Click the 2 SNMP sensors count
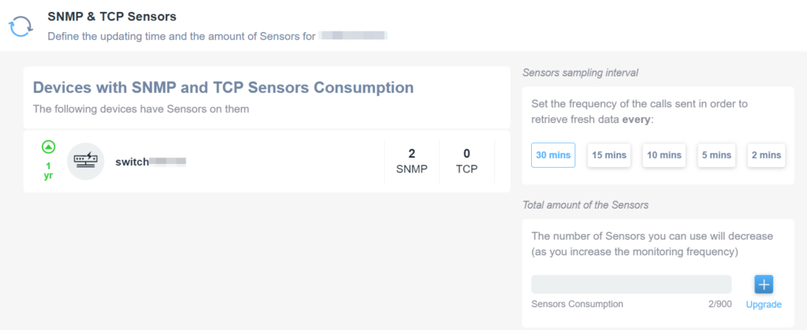807x330 pixels. click(411, 161)
